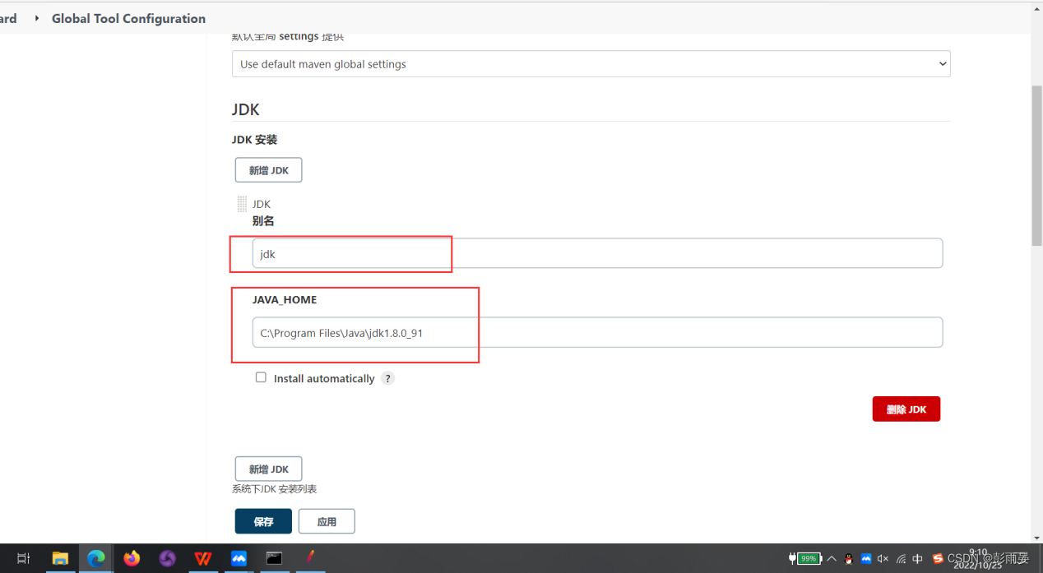Switch the input method language indicator
The height and width of the screenshot is (573, 1043).
[x=917, y=559]
